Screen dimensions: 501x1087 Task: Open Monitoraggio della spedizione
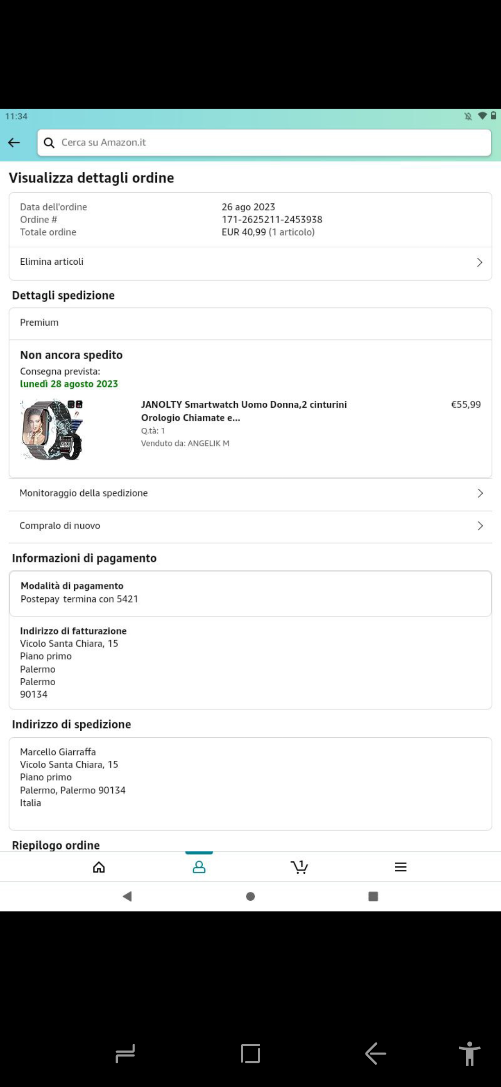(x=83, y=493)
